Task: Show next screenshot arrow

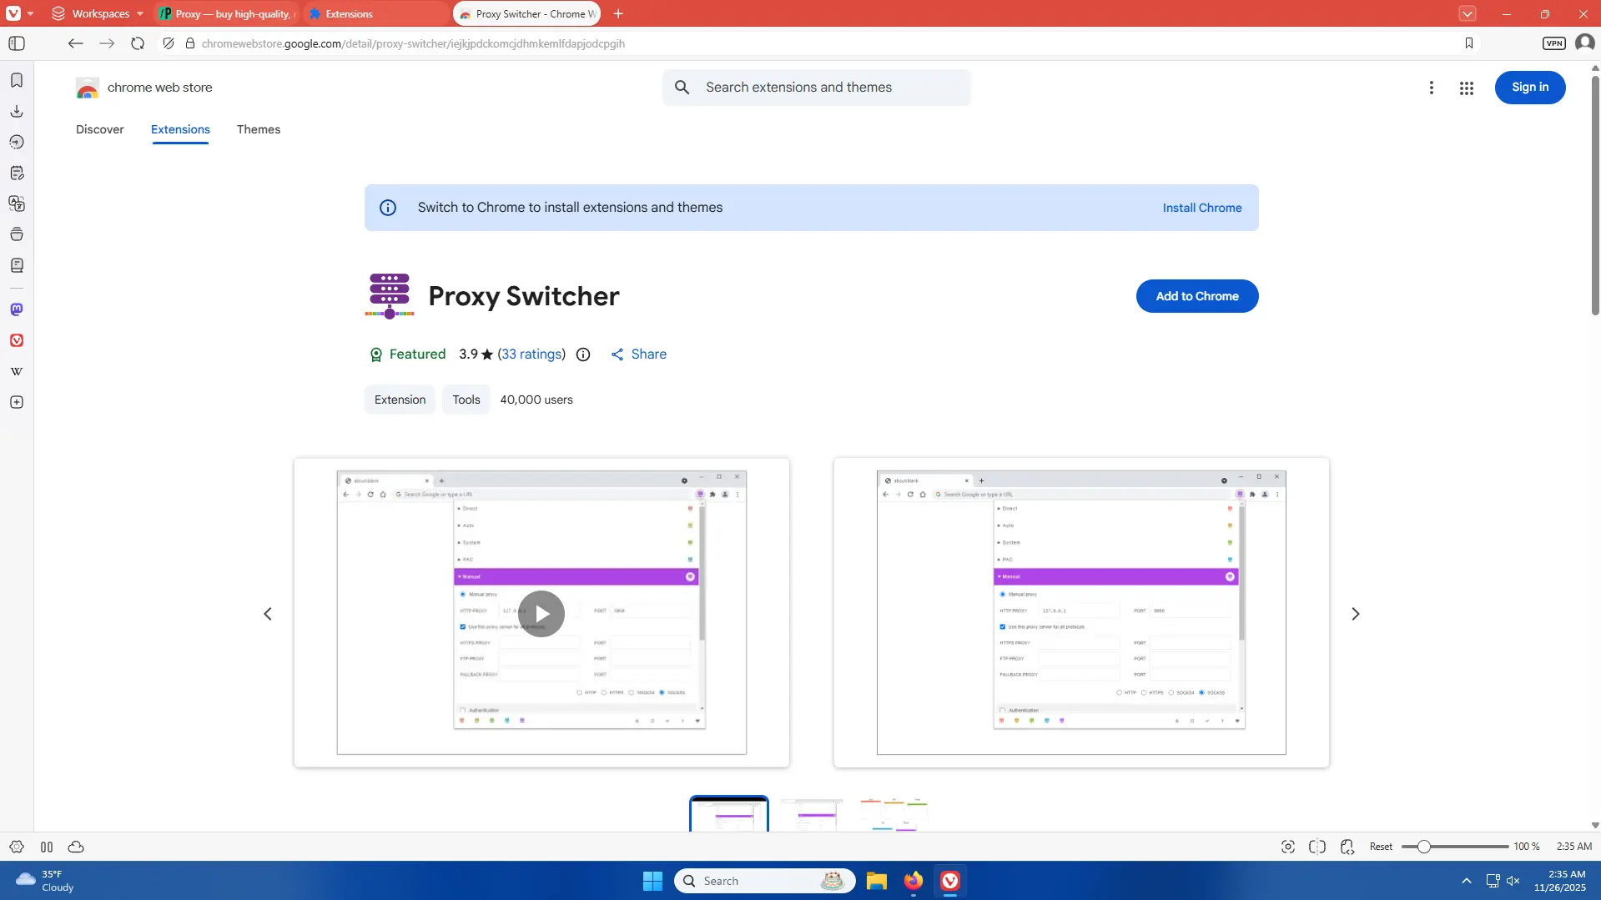Action: [x=1356, y=614]
